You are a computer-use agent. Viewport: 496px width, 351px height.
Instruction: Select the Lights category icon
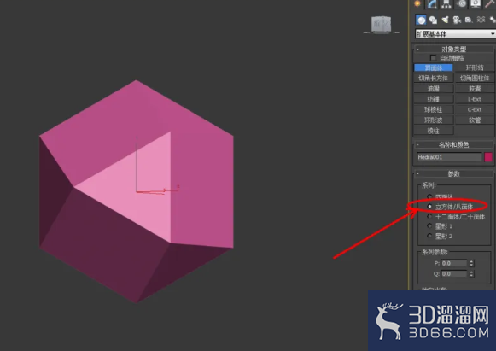tap(445, 20)
